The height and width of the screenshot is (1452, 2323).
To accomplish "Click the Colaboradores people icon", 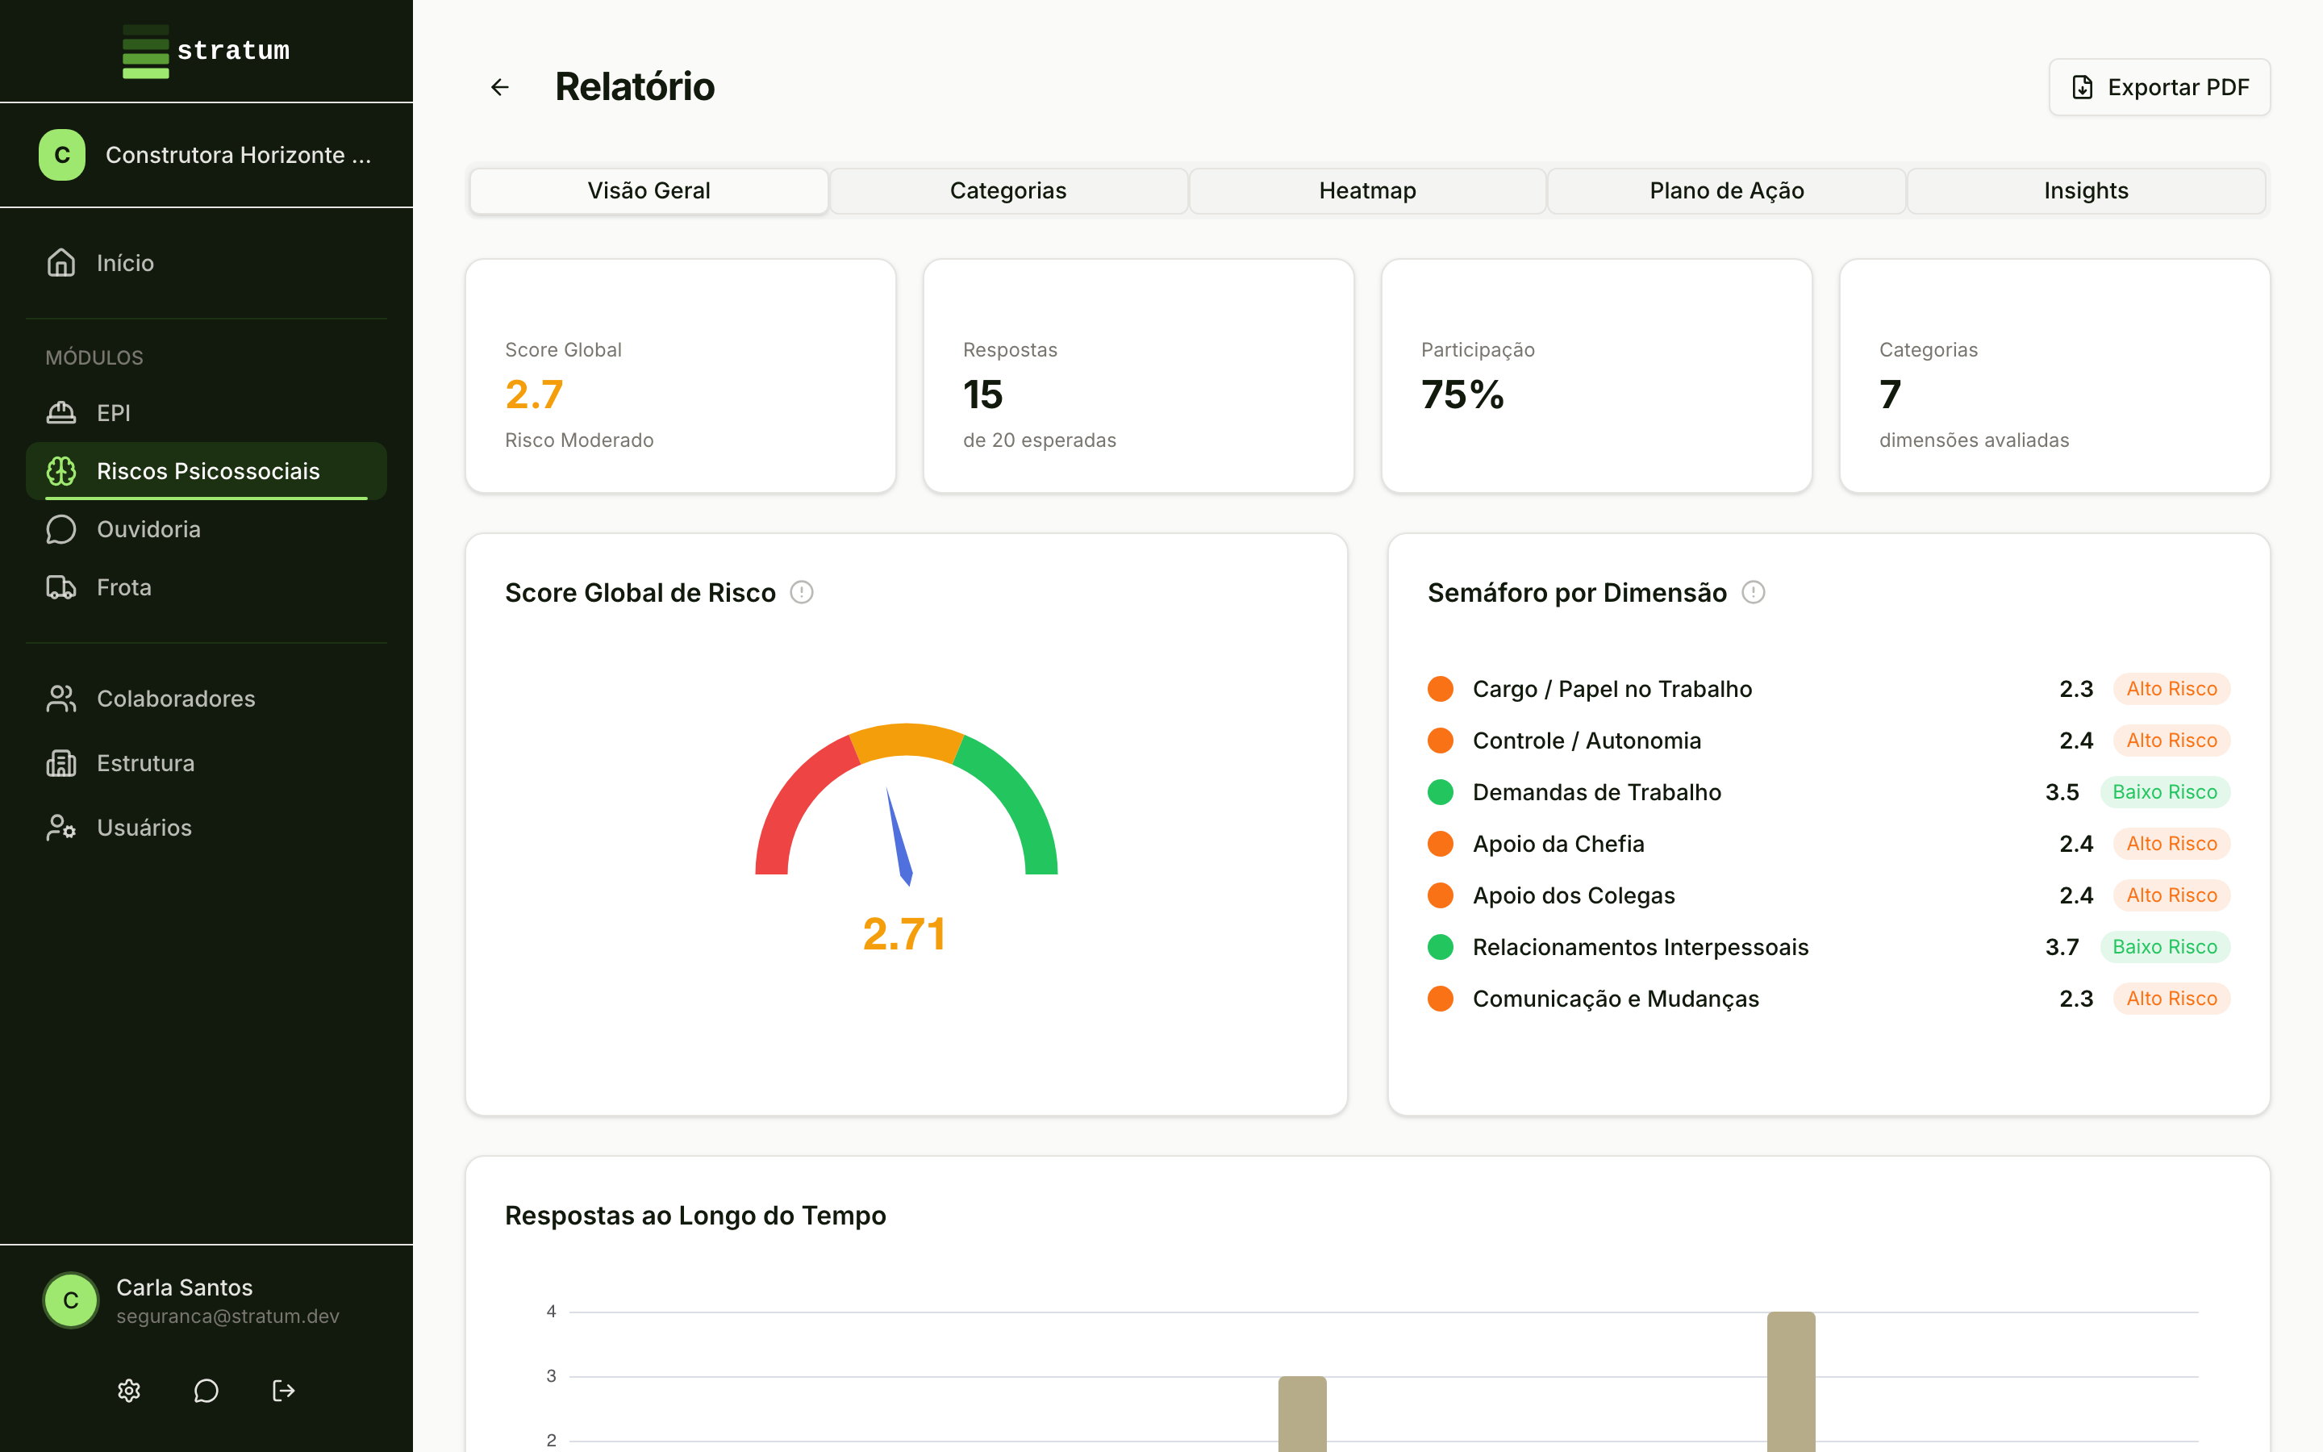I will [61, 698].
